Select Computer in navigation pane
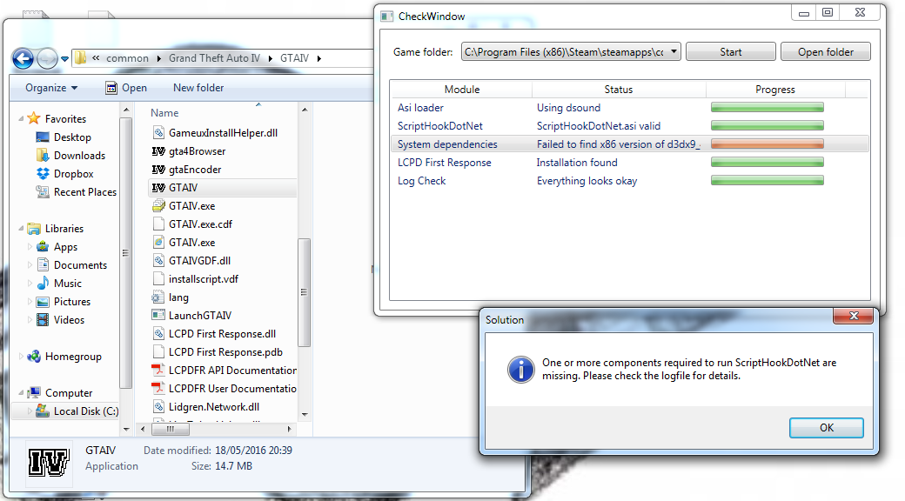 tap(69, 393)
